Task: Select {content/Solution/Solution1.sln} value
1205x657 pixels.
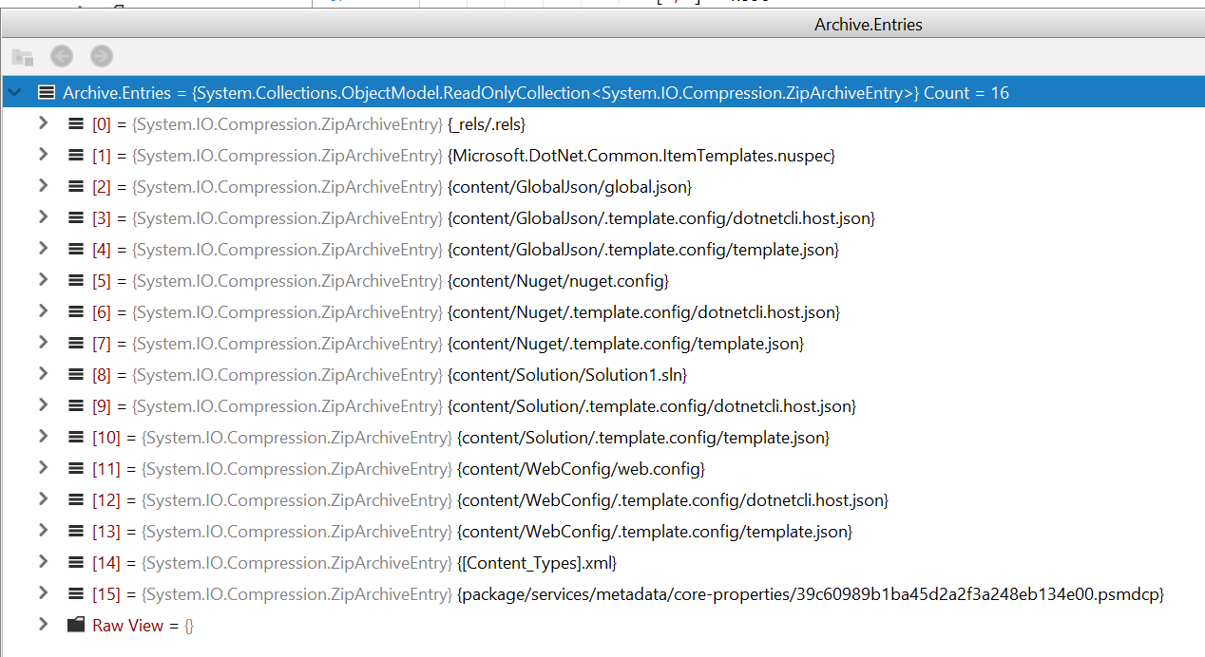Action: [x=567, y=375]
